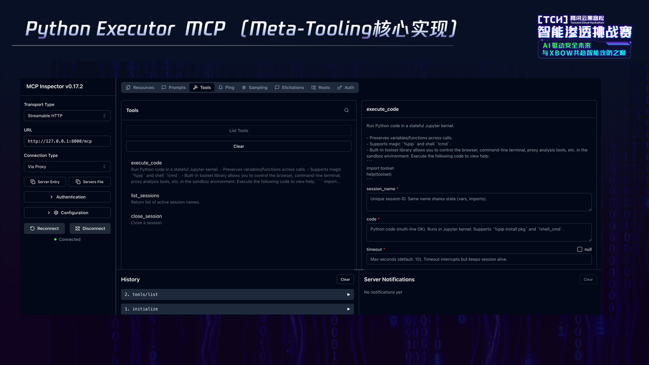Switch to the Resources tab
Viewport: 649px width, 365px height.
[140, 88]
